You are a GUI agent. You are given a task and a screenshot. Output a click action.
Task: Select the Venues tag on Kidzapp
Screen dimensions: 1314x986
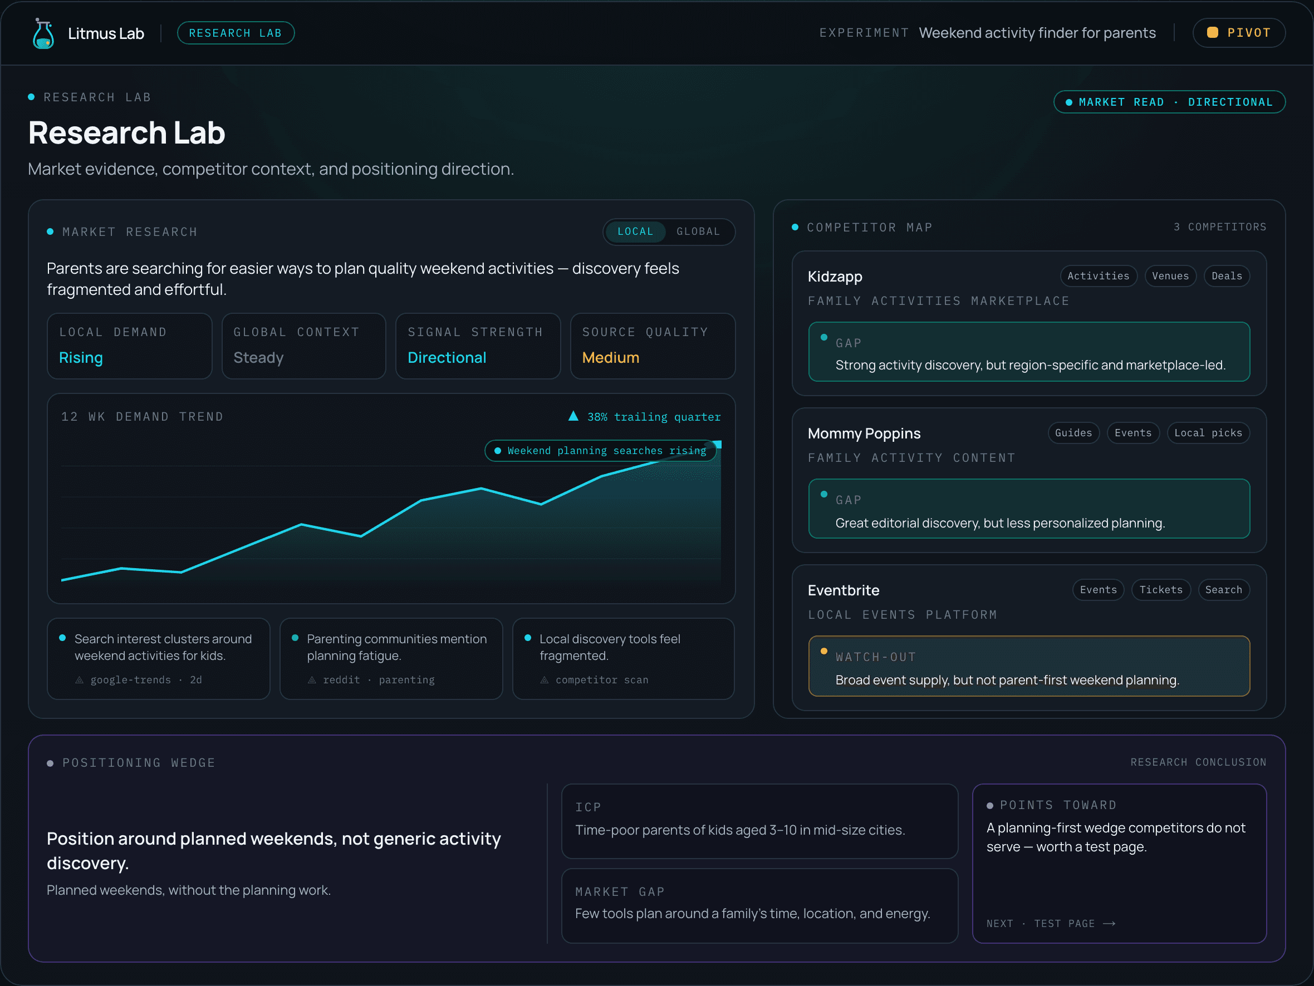click(x=1170, y=276)
